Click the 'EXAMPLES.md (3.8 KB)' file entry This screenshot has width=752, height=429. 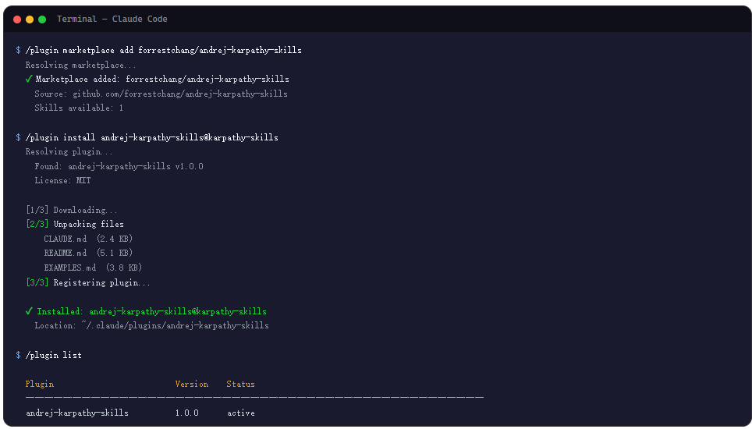(x=93, y=268)
